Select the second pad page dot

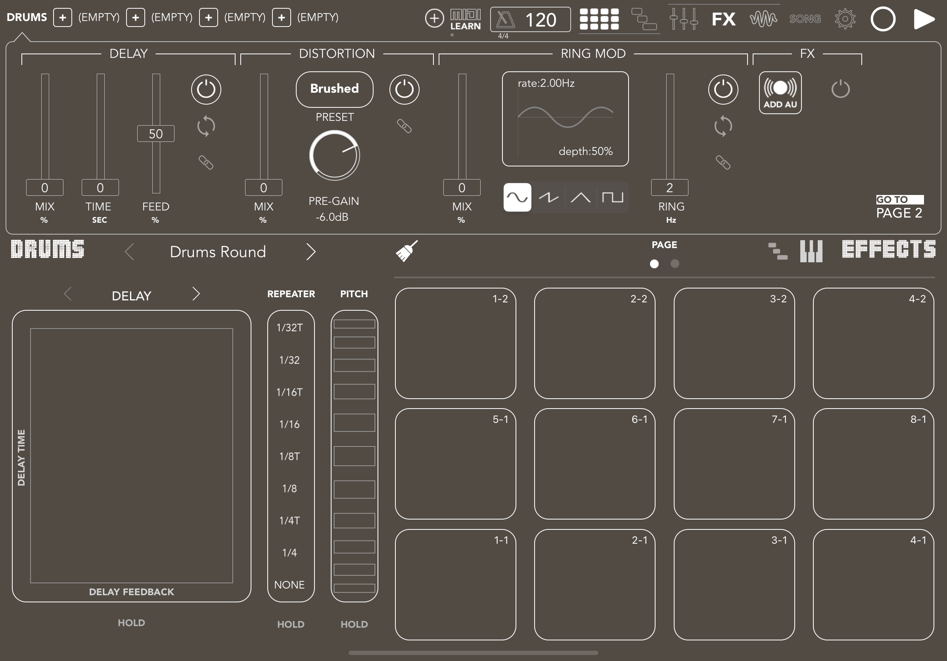[675, 264]
